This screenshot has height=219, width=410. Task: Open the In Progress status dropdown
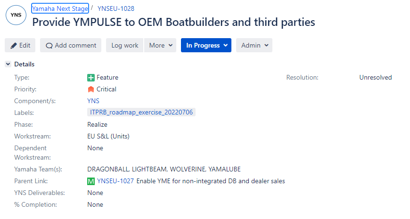point(206,45)
